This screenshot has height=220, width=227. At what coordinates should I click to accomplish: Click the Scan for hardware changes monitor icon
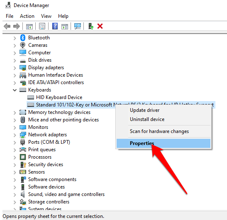point(78,26)
